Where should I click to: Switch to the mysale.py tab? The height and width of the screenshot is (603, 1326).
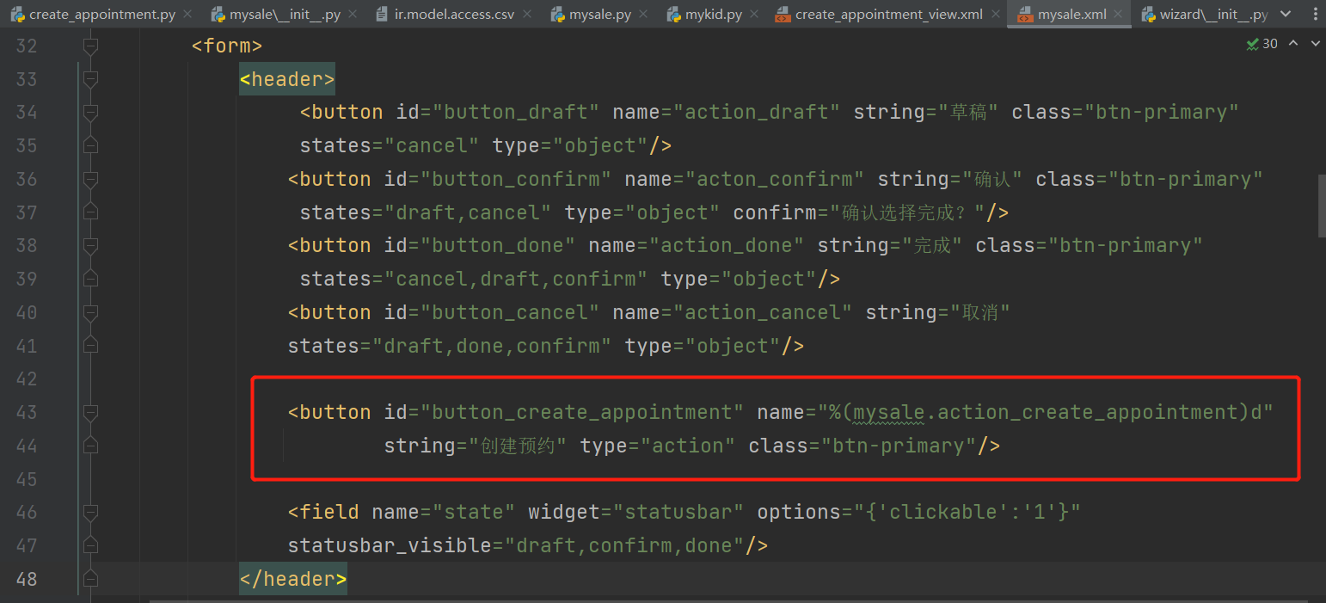[x=600, y=14]
